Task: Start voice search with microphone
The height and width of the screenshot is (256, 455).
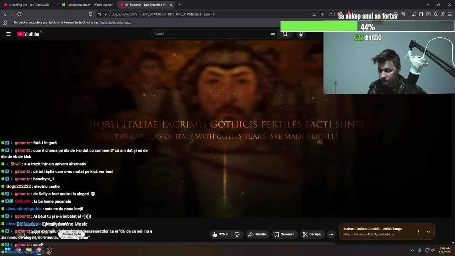Action: tap(301, 34)
